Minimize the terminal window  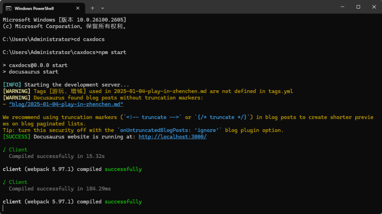(342, 7)
